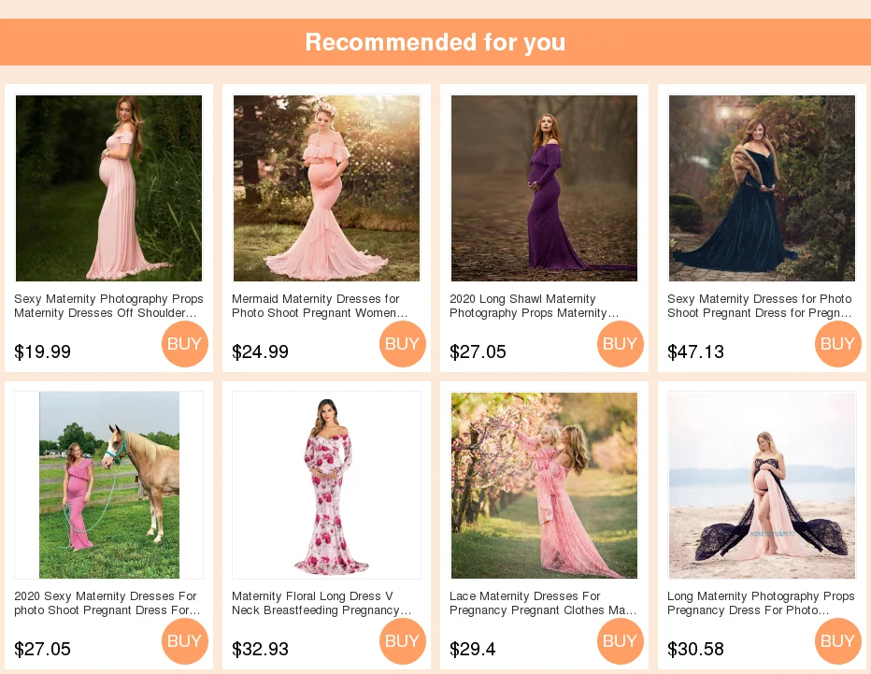Open the pink mermaid dress sunset photo

327,188
